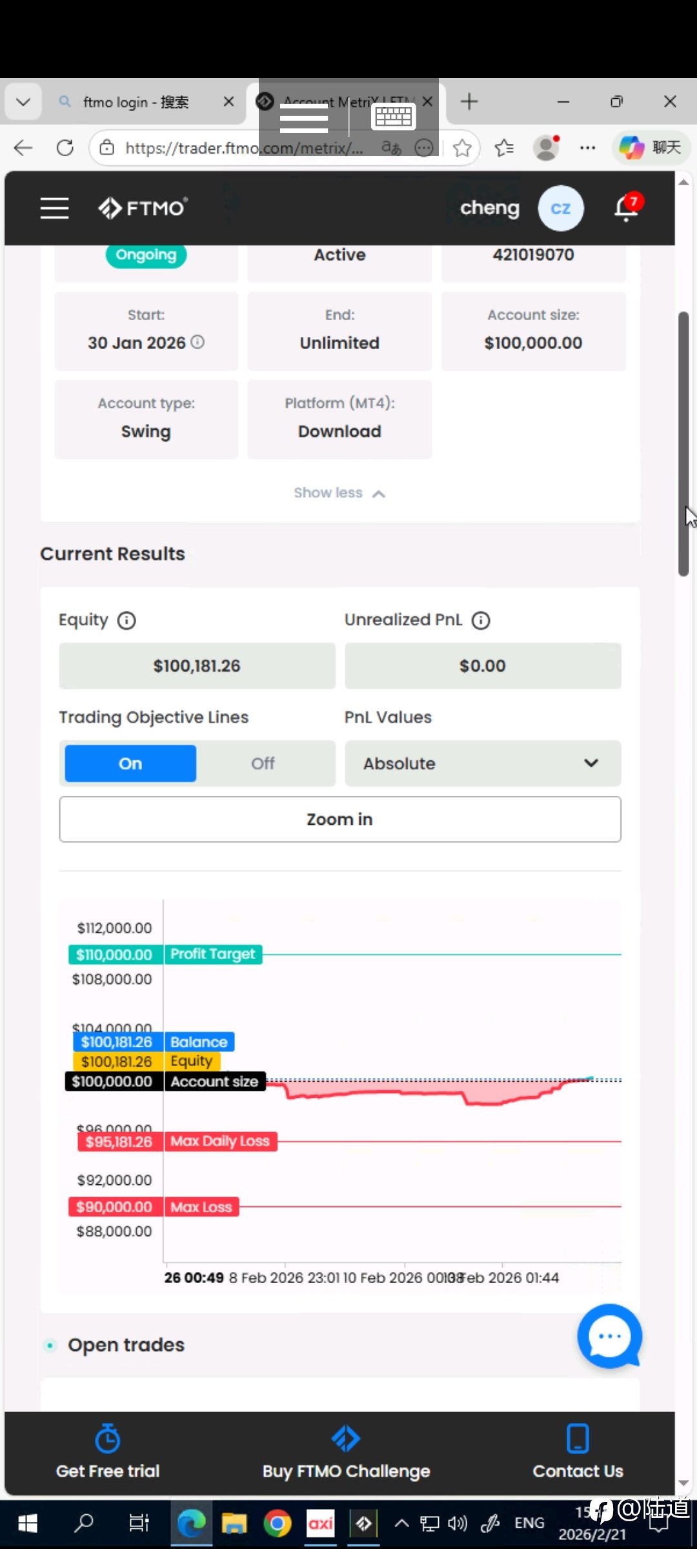Click the CZ profile avatar
This screenshot has height=1549, width=697.
[x=560, y=208]
